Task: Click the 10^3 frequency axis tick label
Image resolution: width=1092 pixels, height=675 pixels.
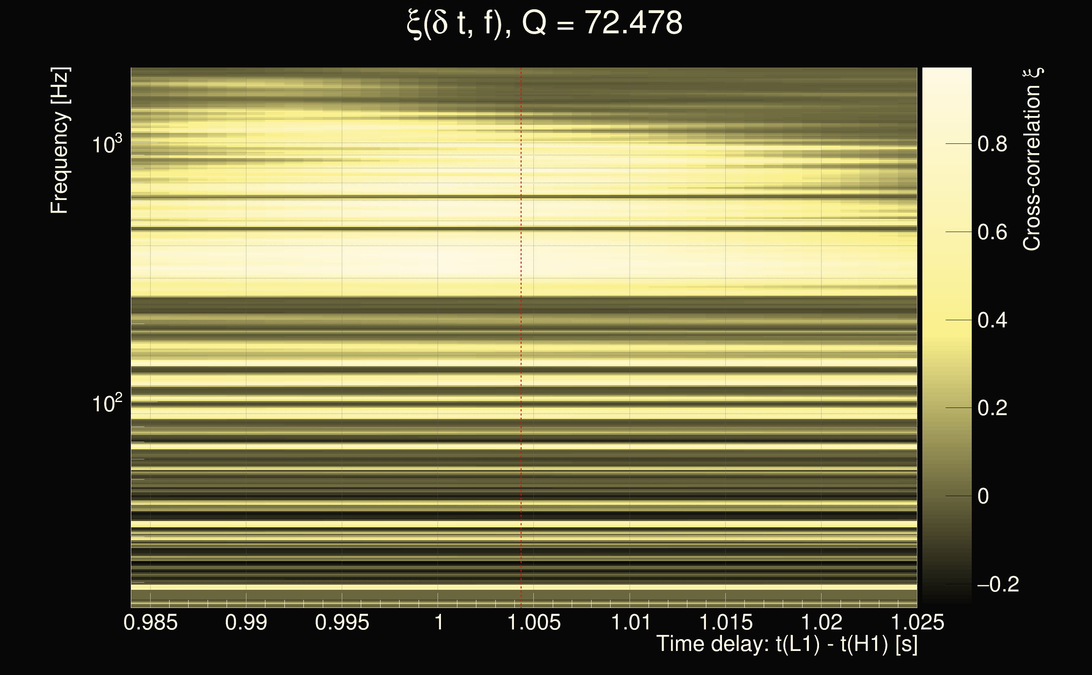Action: point(106,144)
